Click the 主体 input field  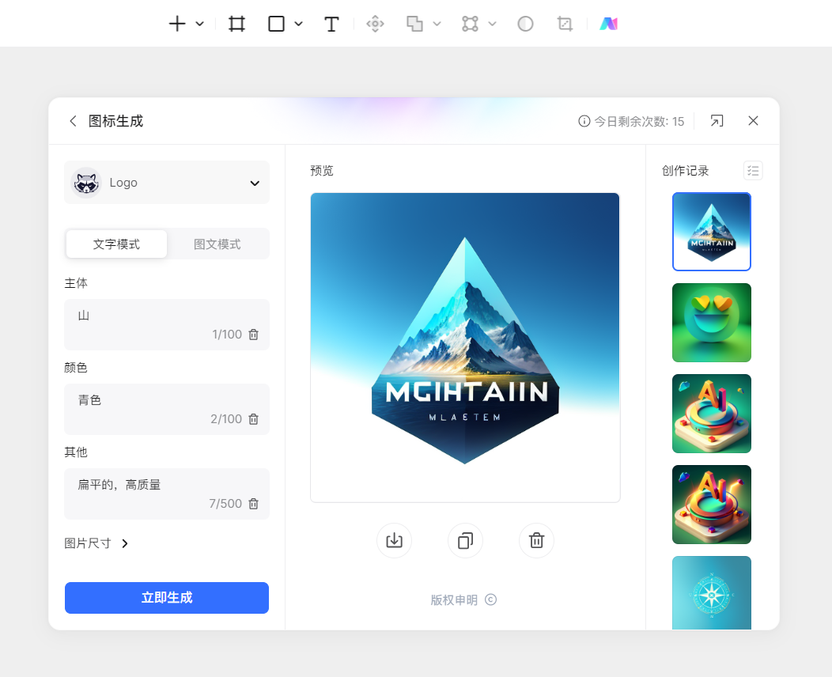tap(167, 325)
